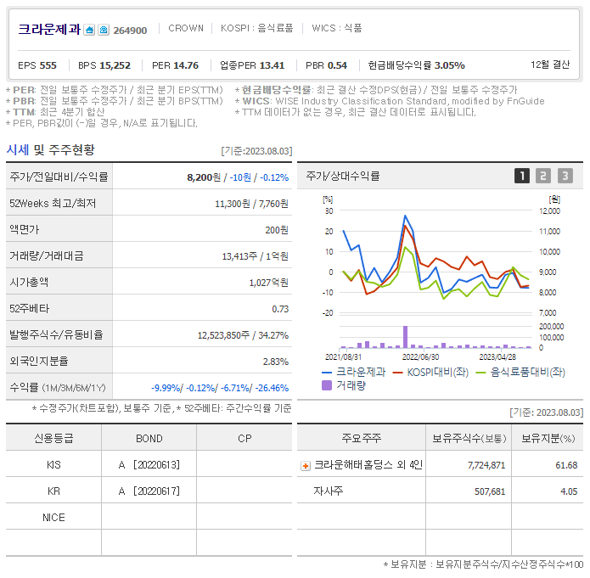Click the CP column header
The image size is (590, 578).
244,439
